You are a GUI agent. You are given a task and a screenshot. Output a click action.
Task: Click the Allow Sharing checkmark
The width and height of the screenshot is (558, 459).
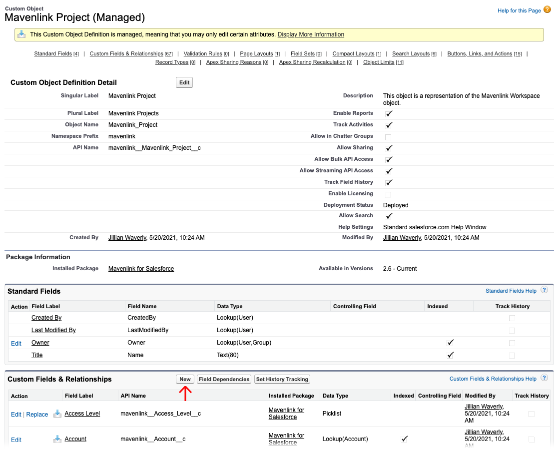pos(389,148)
